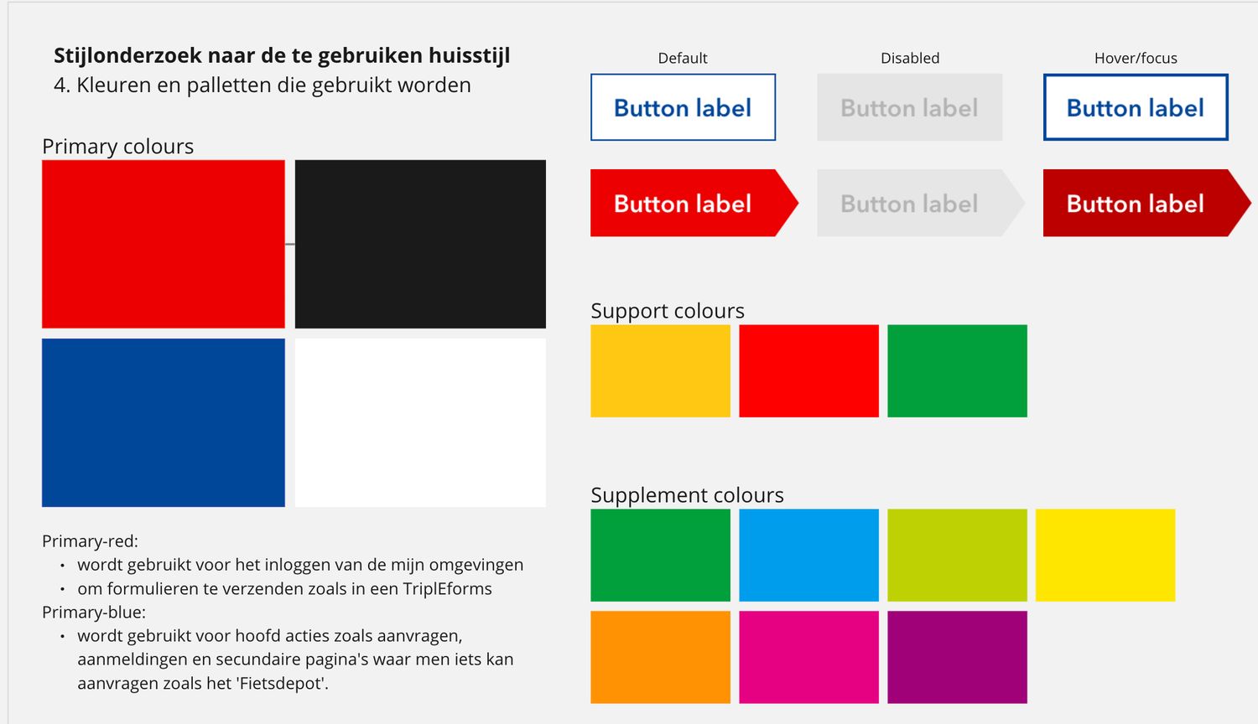This screenshot has height=724, width=1258.
Task: Select the bright yellow Supplement colours swatch
Action: [x=1105, y=555]
